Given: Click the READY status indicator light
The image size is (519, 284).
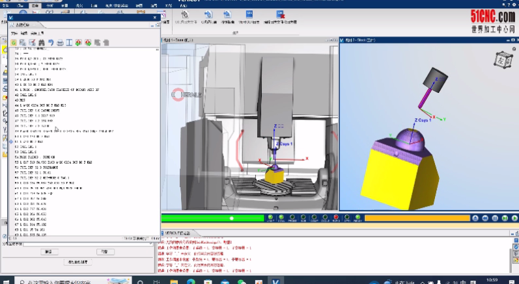Looking at the screenshot, I should tap(358, 218).
